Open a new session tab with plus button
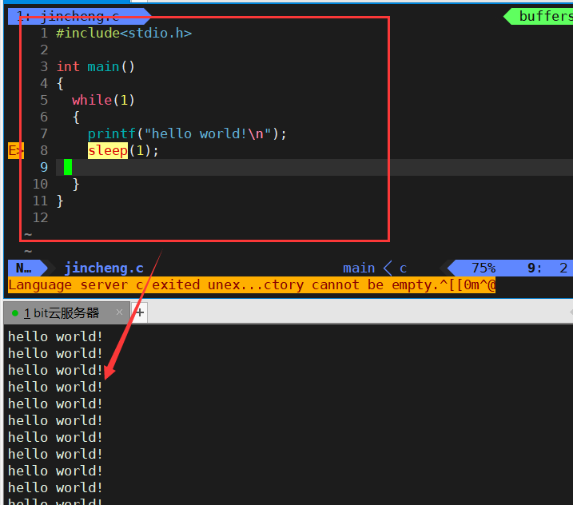Viewport: 573px width, 505px height. pos(140,312)
